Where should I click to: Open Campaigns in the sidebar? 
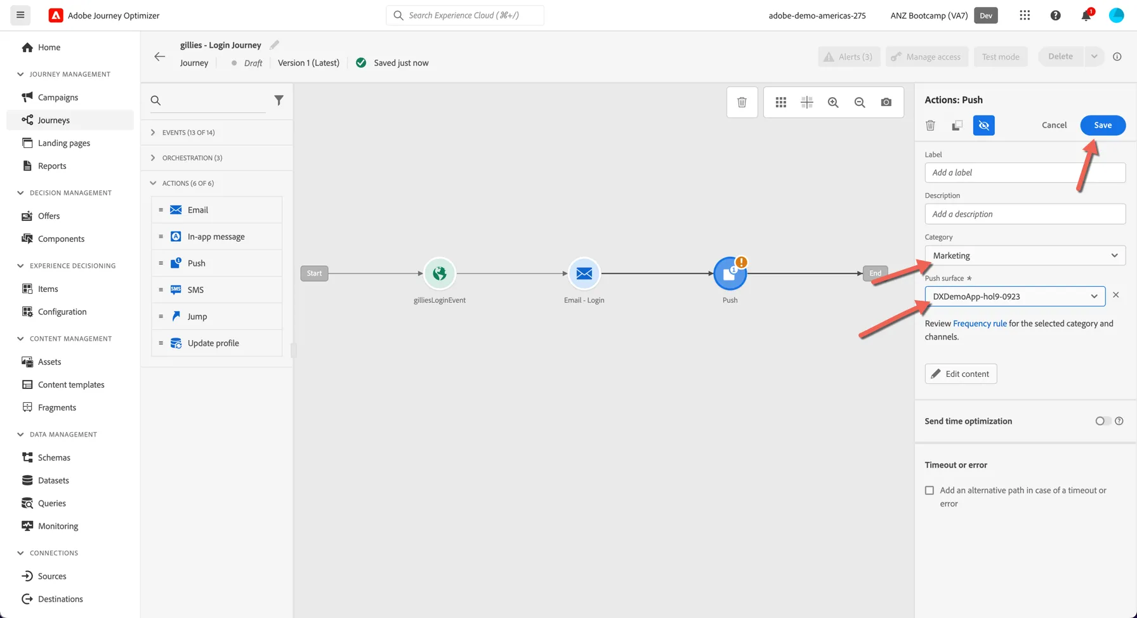(x=58, y=97)
